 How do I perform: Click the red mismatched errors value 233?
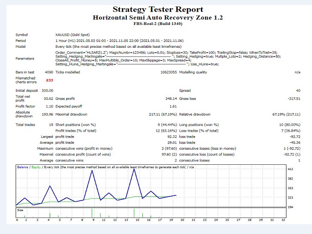point(50,80)
